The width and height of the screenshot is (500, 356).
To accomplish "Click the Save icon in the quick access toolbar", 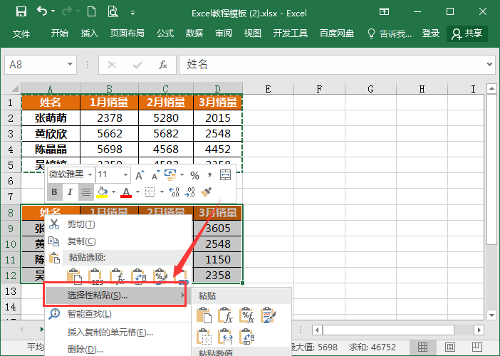I will tap(21, 12).
